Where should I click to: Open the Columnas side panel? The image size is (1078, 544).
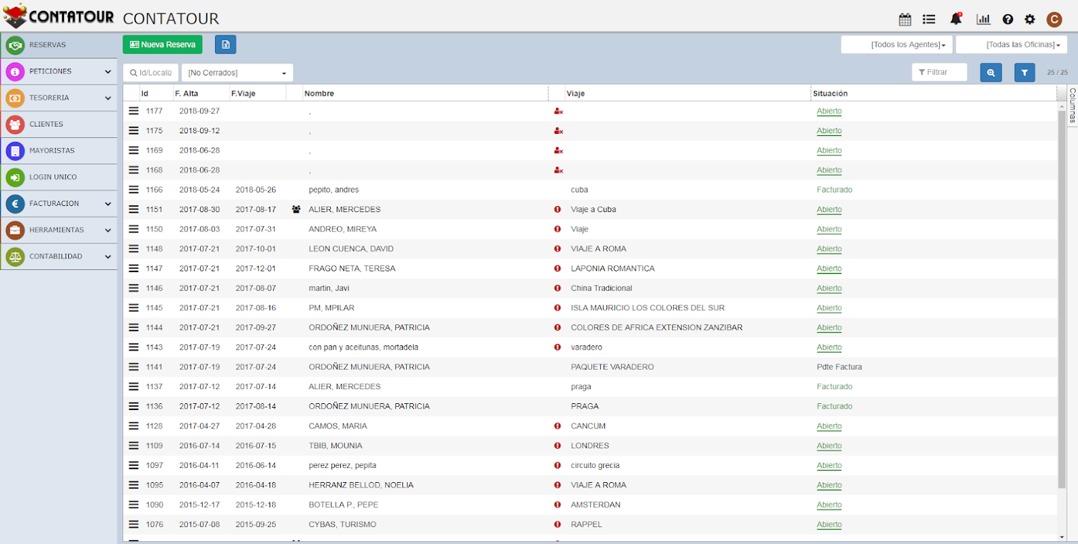point(1073,105)
